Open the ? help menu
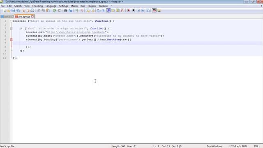263x148 pixels. (111, 6)
